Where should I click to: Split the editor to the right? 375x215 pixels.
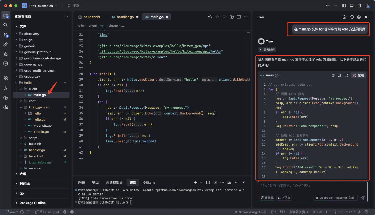(x=239, y=17)
